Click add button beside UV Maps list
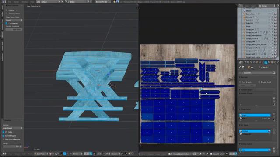The width and height of the screenshot is (280, 157). click(x=274, y=130)
